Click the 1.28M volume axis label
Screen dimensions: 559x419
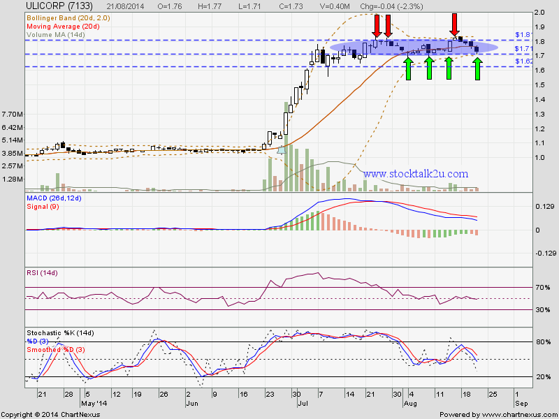tap(13, 179)
